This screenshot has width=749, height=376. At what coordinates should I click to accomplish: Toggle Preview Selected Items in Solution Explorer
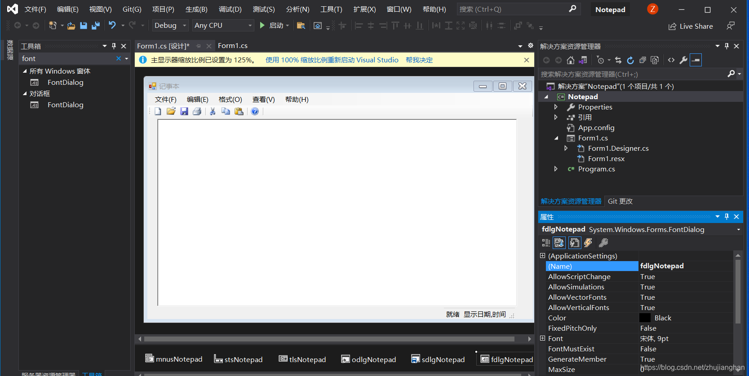point(696,60)
